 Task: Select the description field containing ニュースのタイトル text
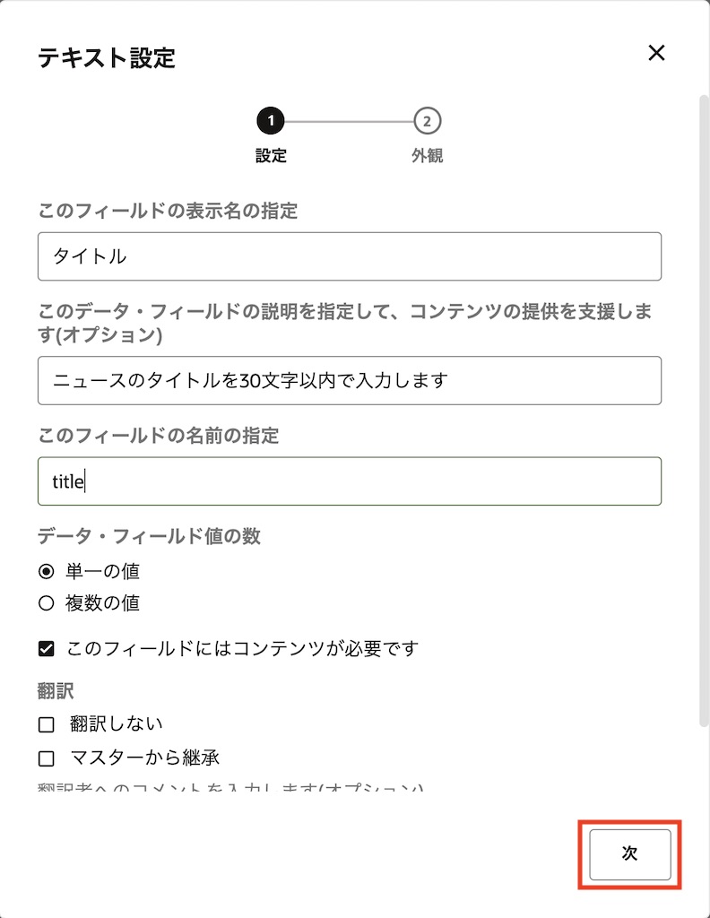pos(350,380)
